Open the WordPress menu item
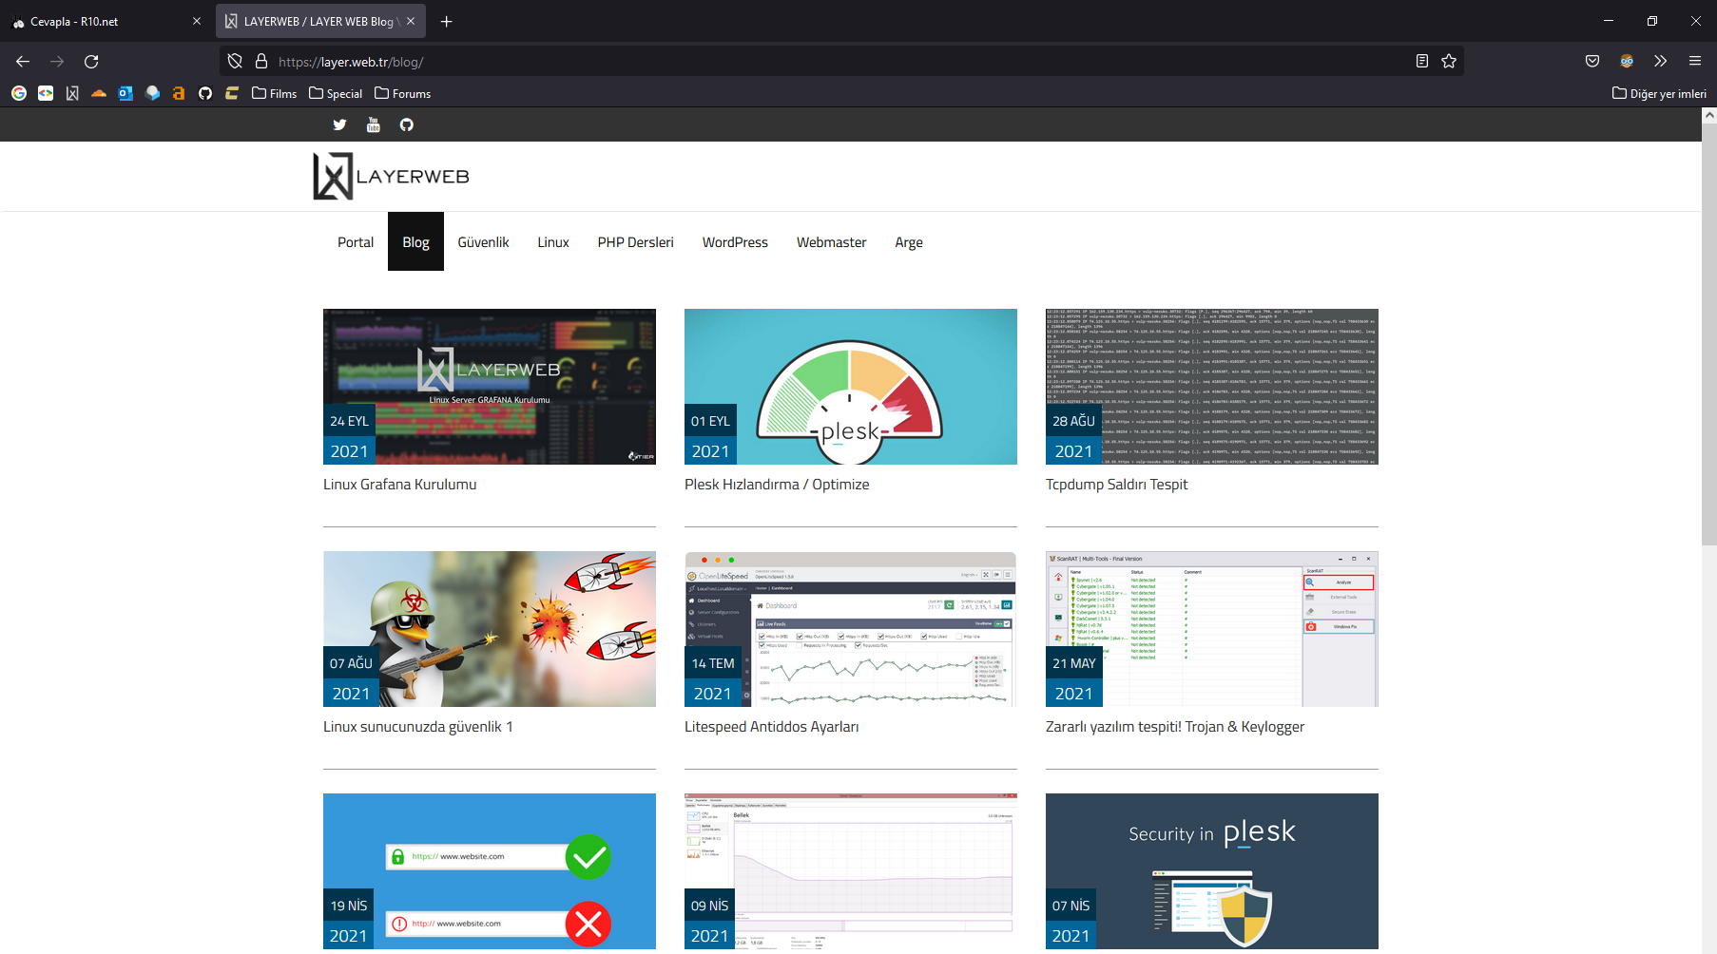Screen dimensions: 1717x954 tap(735, 242)
